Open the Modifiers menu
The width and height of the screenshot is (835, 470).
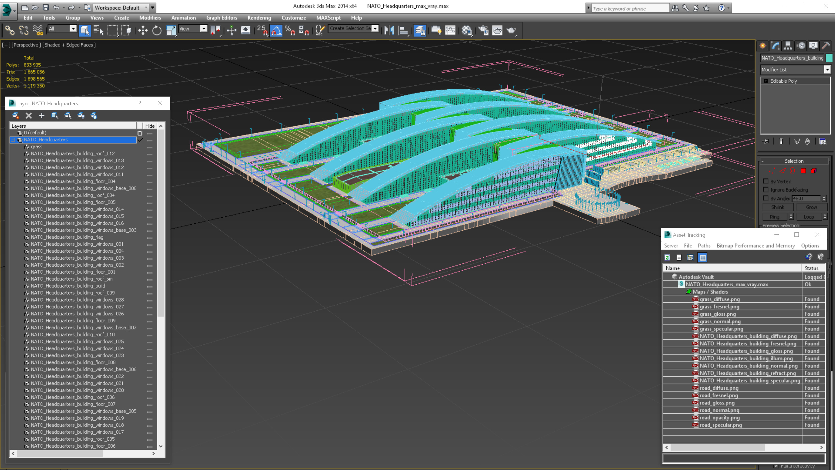[150, 18]
